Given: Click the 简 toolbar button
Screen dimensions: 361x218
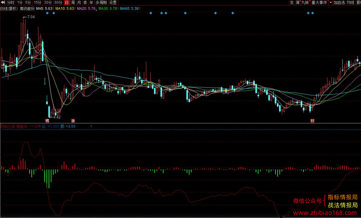Looking at the screenshot, I should (298, 3).
